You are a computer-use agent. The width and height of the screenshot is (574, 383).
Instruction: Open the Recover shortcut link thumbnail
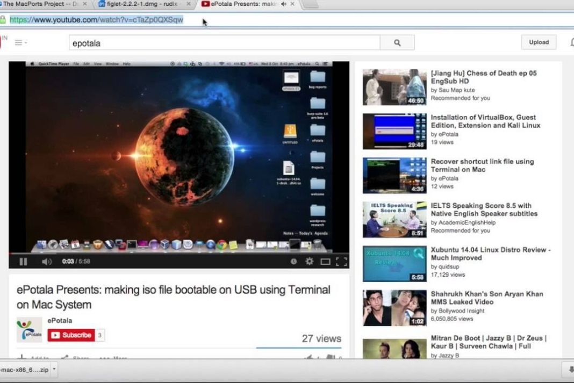(x=394, y=176)
